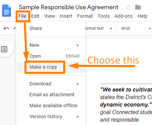The height and width of the screenshot is (125, 152).
Task: Click the document title text to rename
Action: coord(68,7)
